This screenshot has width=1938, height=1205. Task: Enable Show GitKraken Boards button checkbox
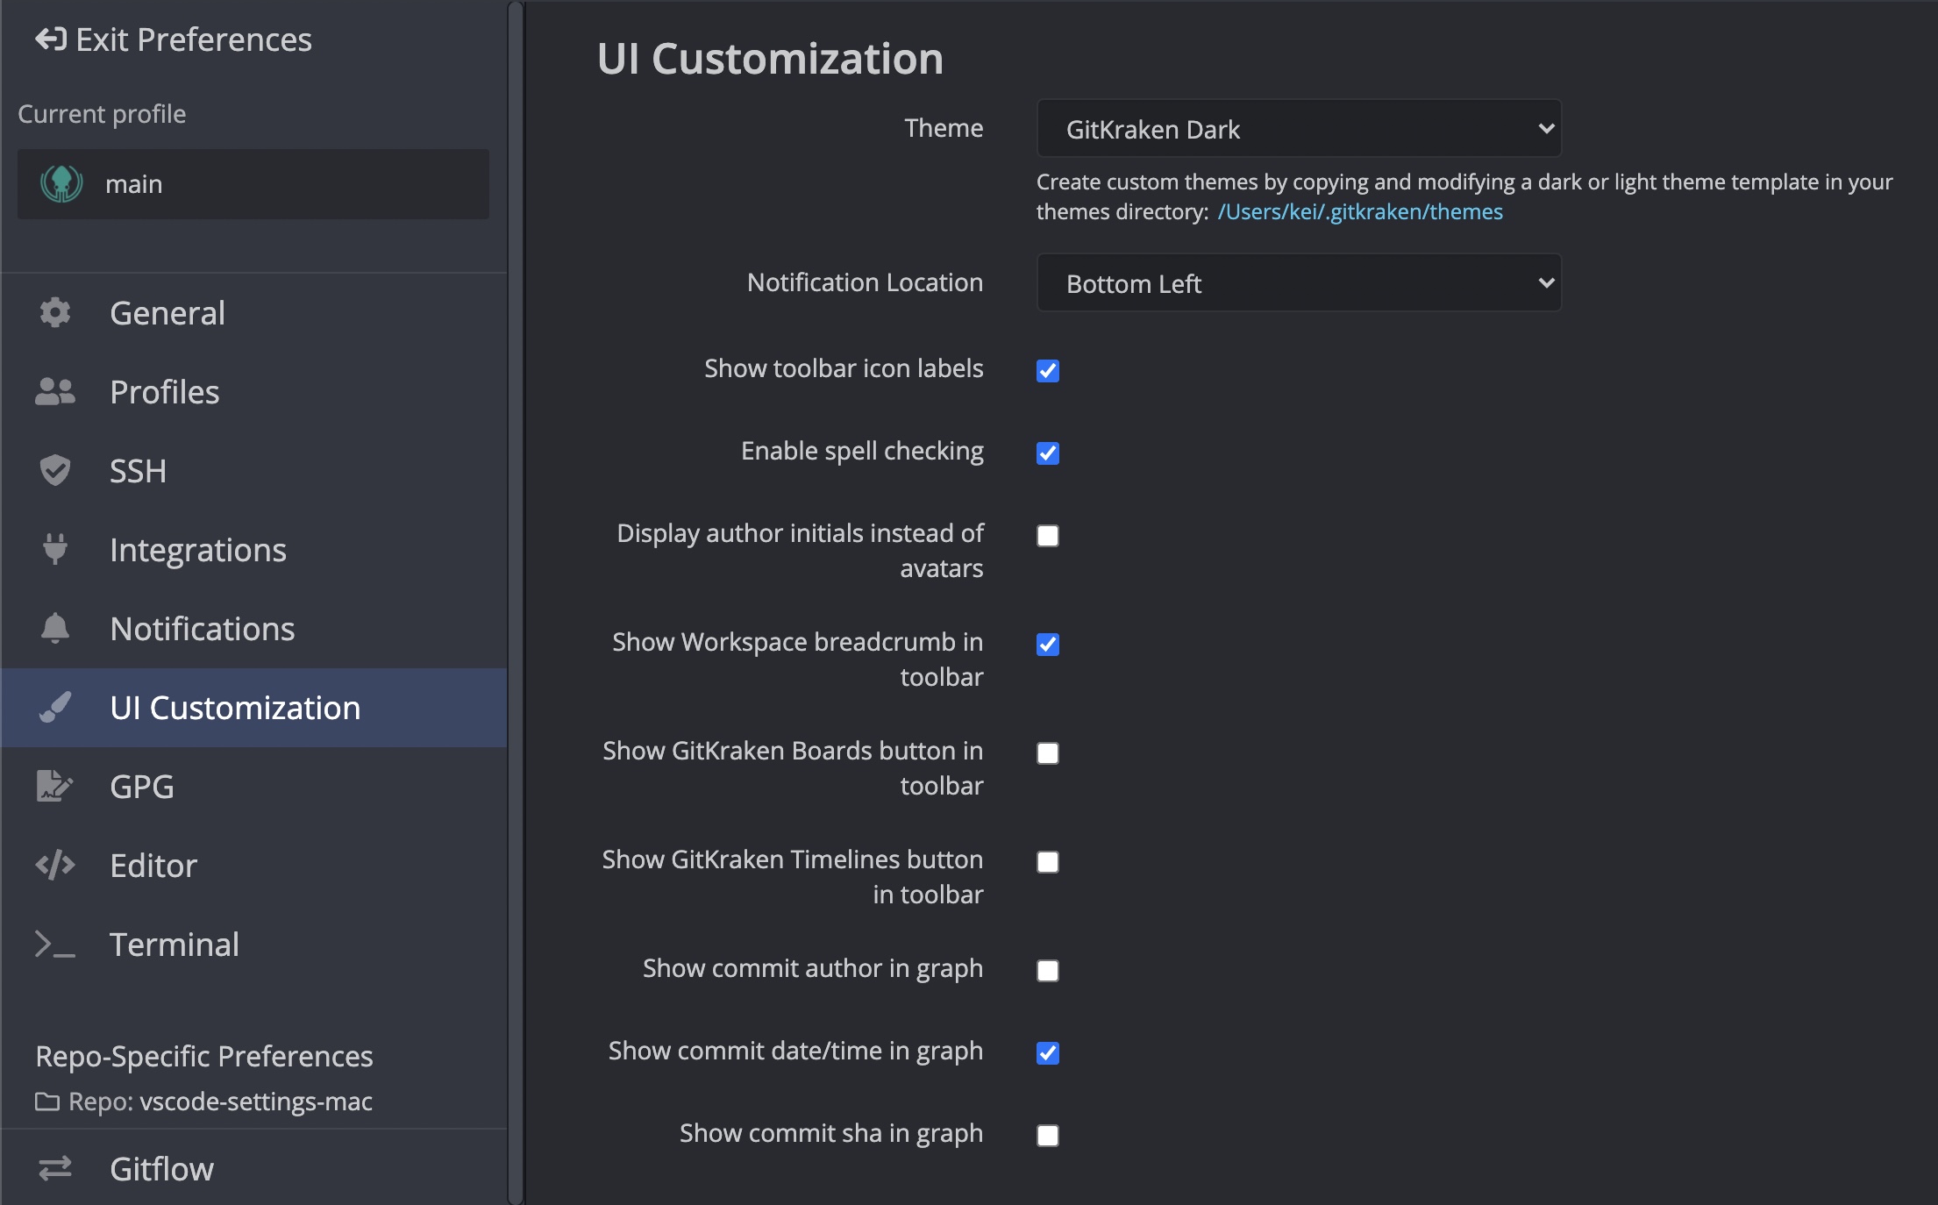coord(1048,753)
